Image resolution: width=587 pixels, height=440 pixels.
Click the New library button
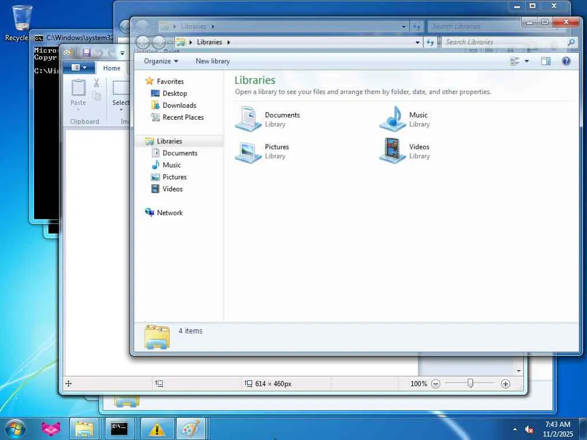[213, 61]
